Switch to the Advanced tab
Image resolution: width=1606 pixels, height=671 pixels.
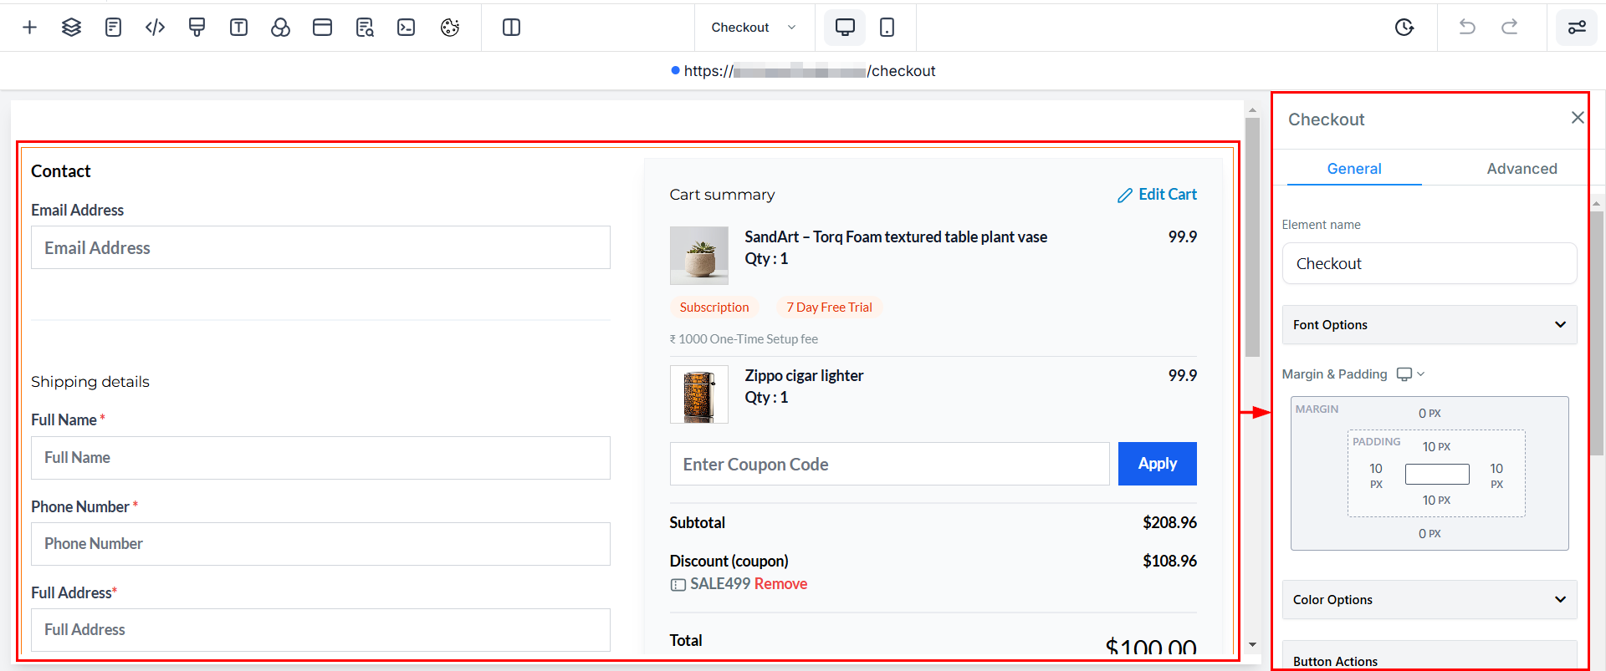[1522, 169]
